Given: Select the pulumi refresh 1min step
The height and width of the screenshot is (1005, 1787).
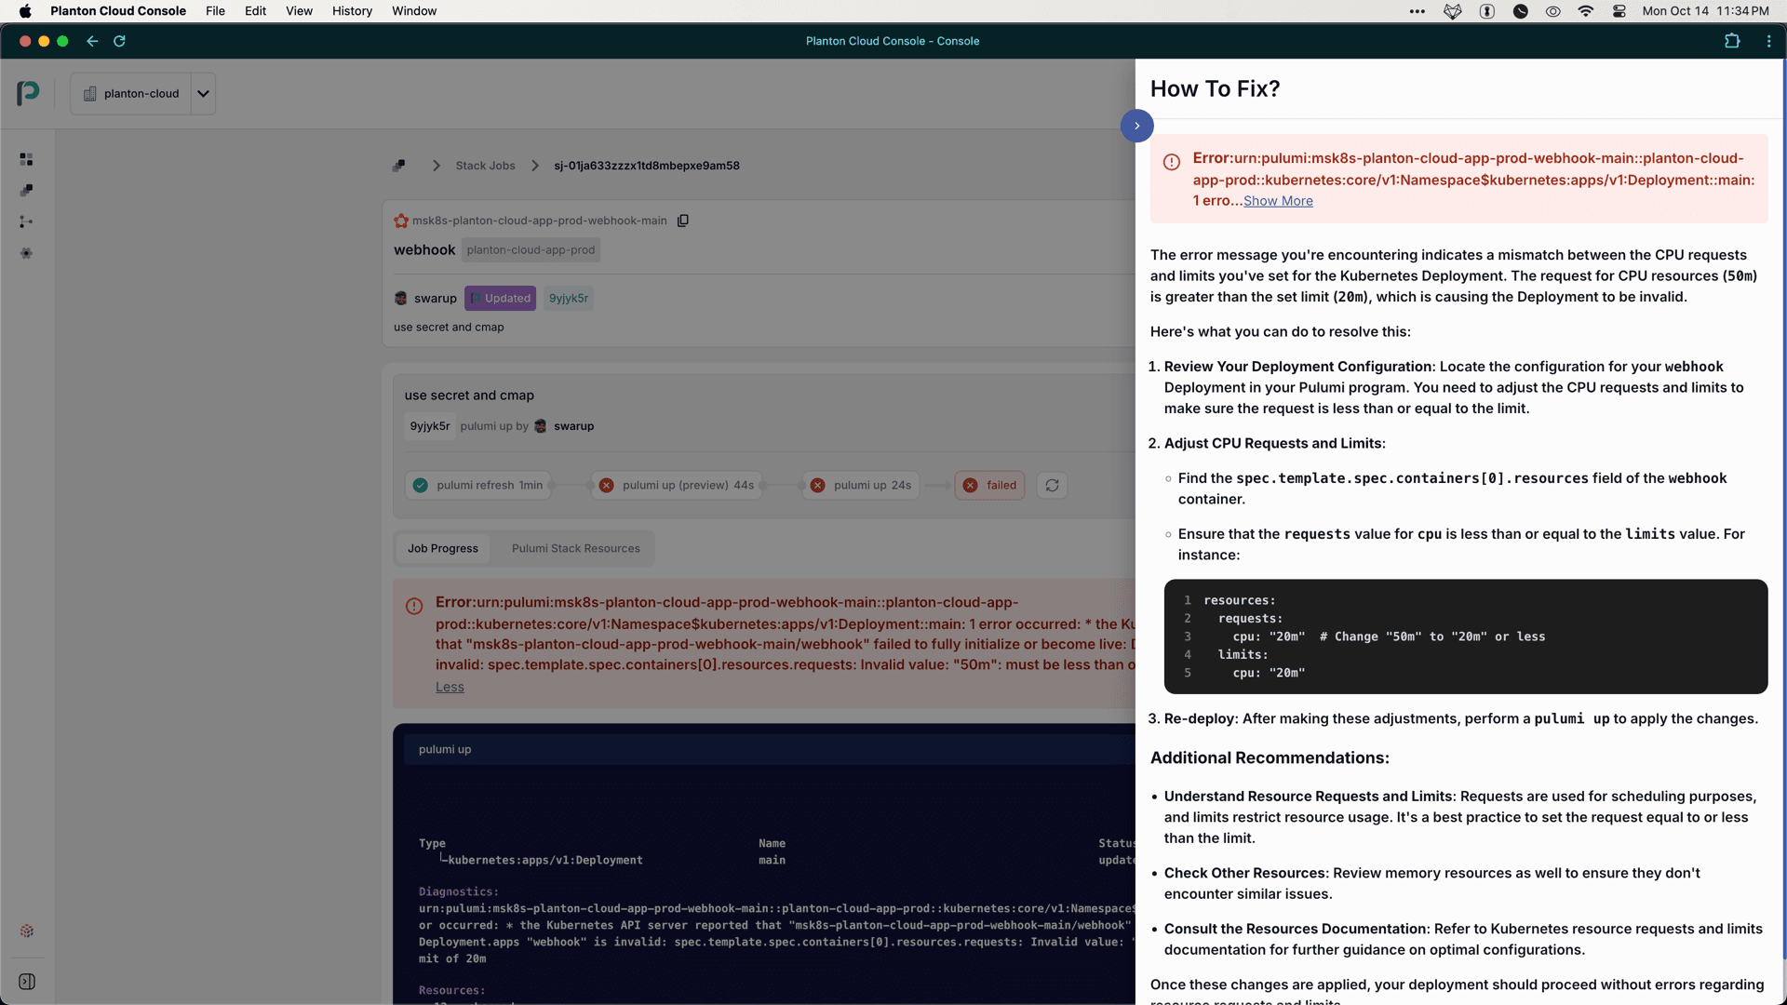Looking at the screenshot, I should coord(478,486).
